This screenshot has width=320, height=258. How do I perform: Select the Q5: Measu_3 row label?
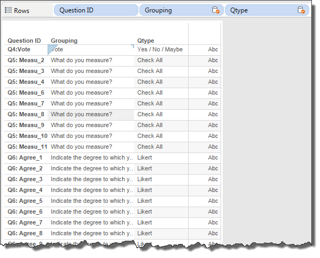[26, 71]
